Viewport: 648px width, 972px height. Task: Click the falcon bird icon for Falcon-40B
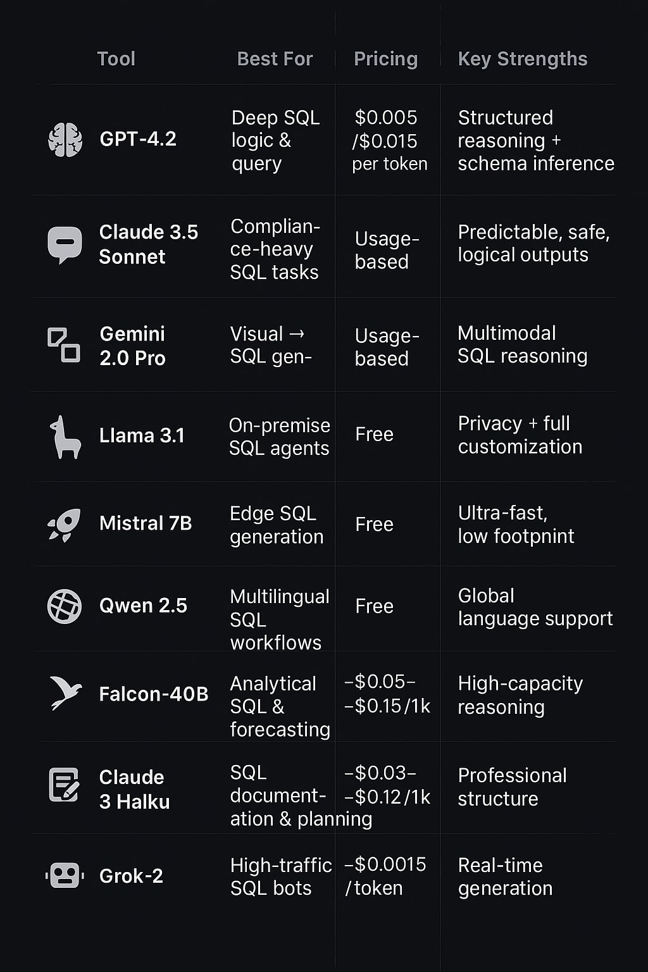pyautogui.click(x=66, y=693)
